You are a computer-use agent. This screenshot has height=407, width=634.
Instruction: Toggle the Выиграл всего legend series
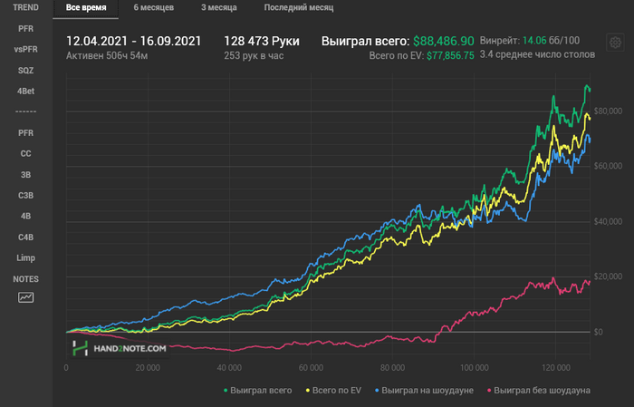coord(257,391)
